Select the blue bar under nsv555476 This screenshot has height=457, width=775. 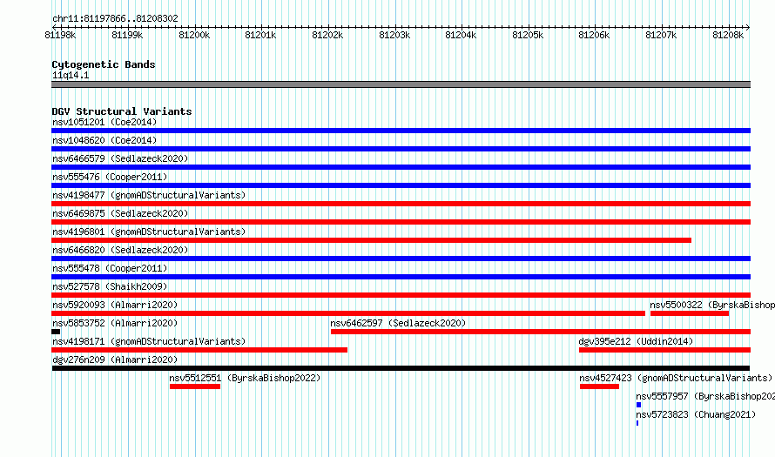coord(401,185)
